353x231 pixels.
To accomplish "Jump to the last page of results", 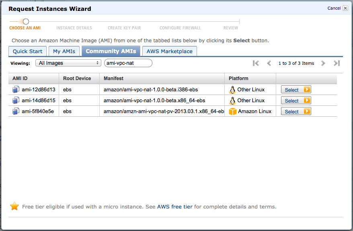I will coord(337,63).
